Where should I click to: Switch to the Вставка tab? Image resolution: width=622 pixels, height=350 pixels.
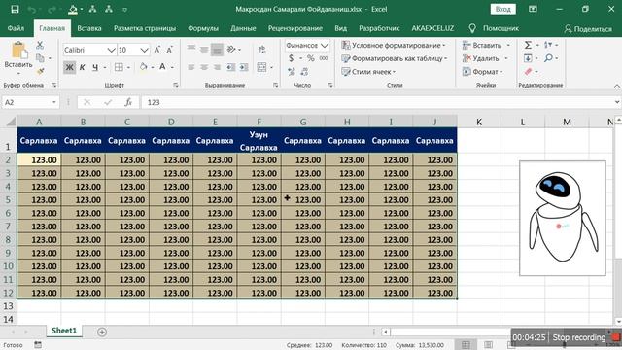tap(89, 28)
